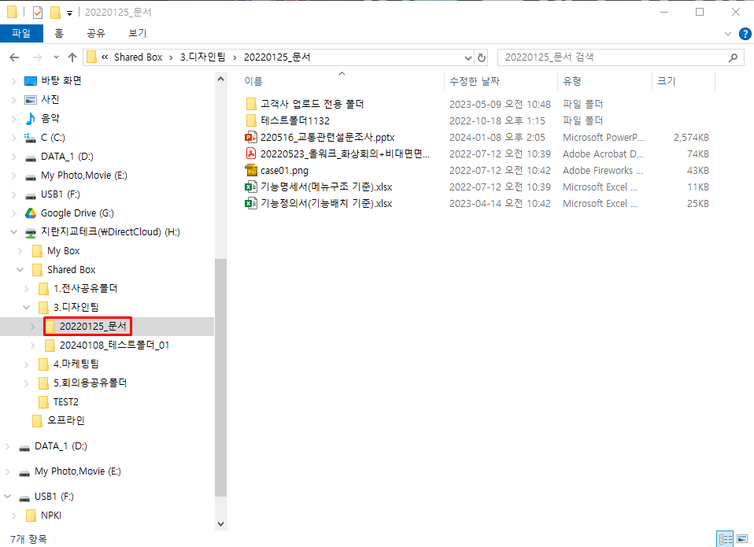Click the help question mark icon

(745, 34)
